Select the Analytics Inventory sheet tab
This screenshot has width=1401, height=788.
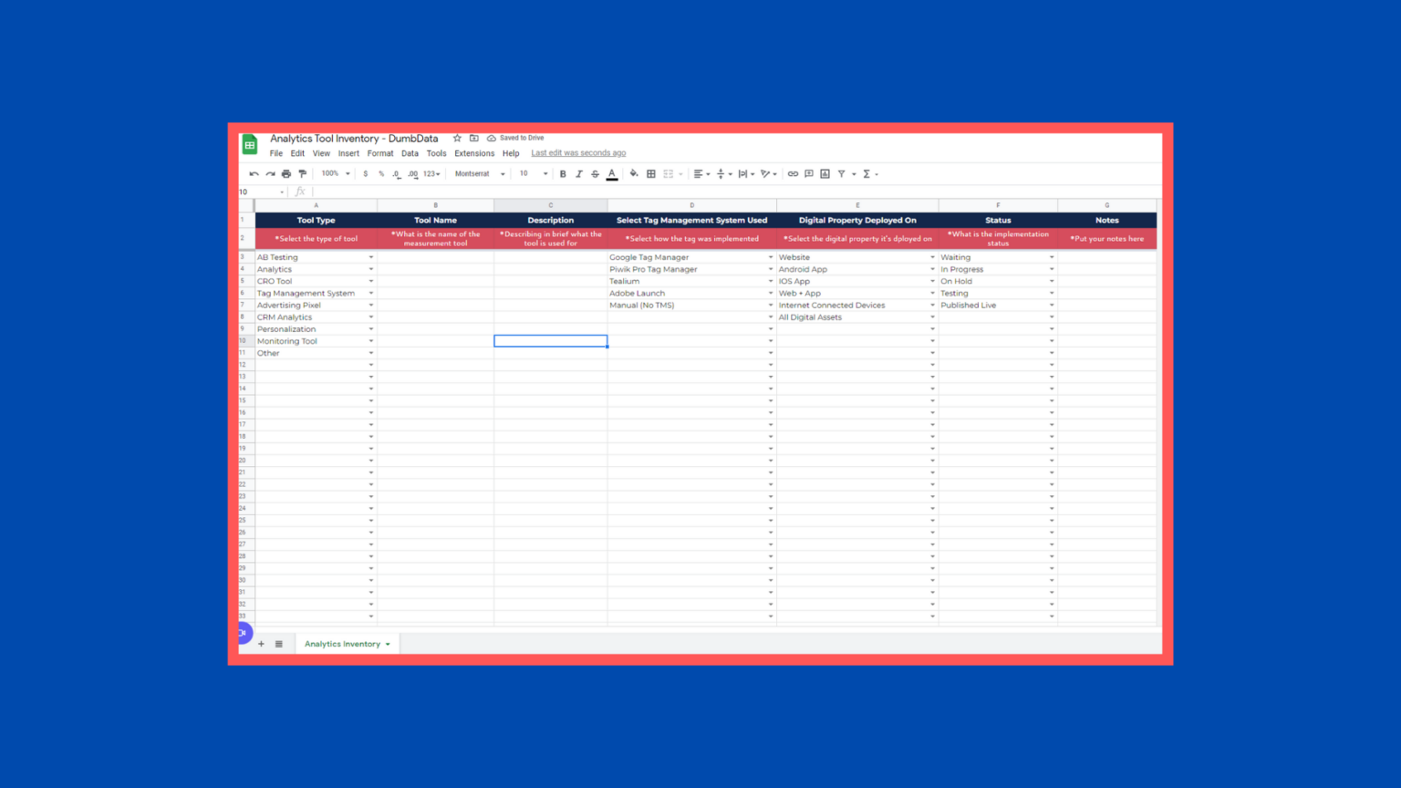342,644
